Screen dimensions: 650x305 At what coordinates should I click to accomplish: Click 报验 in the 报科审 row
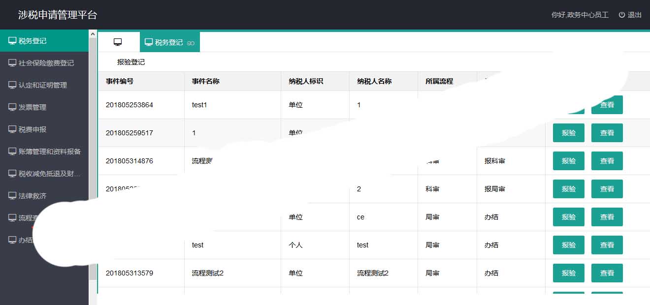click(568, 161)
